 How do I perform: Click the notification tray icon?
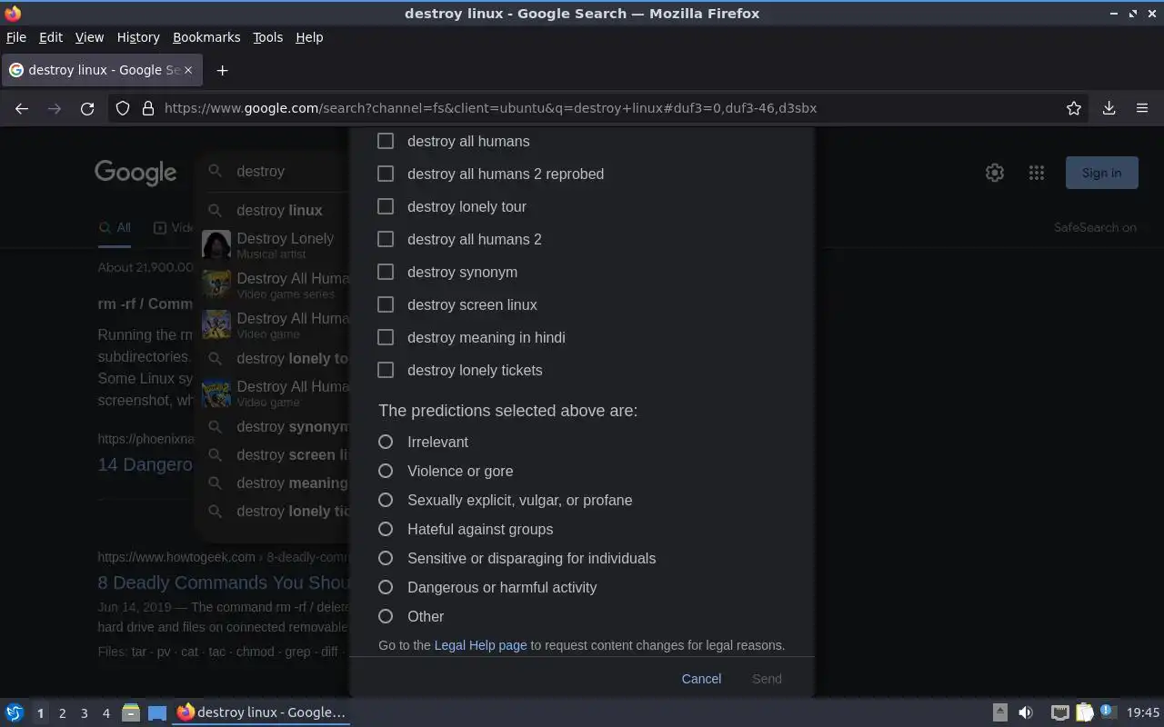point(1108,712)
